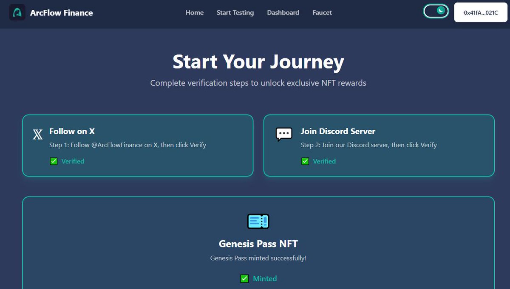Click the Verified checkbox under Follow on X

[54, 161]
